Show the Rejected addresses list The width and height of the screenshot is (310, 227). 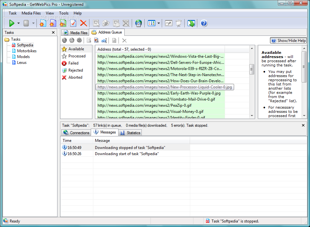(x=76, y=70)
